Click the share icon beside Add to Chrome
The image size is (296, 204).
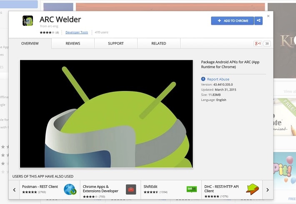pyautogui.click(x=258, y=21)
